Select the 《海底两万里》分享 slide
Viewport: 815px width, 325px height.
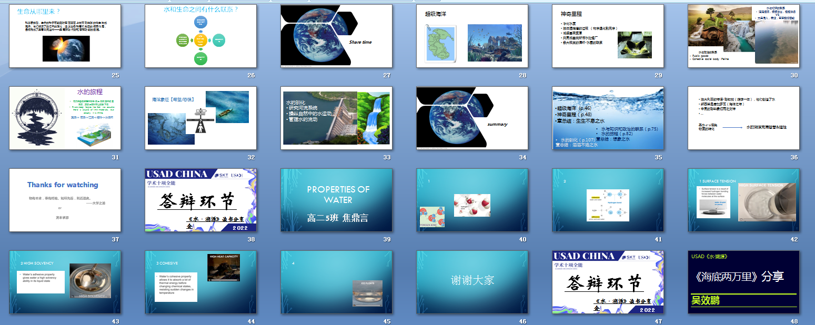coord(744,282)
